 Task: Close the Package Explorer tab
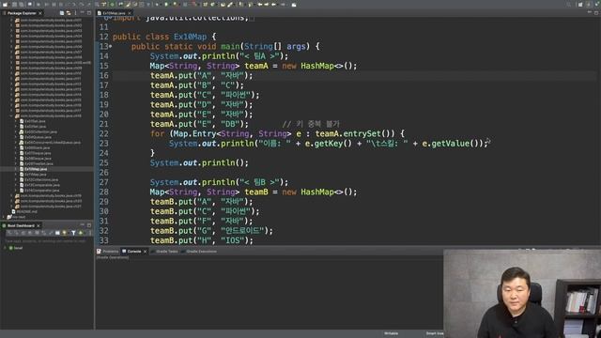(x=40, y=13)
